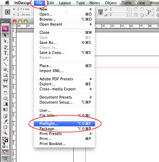Click the rotate 90° clockwise icon
The width and height of the screenshot is (159, 162).
[135, 9]
